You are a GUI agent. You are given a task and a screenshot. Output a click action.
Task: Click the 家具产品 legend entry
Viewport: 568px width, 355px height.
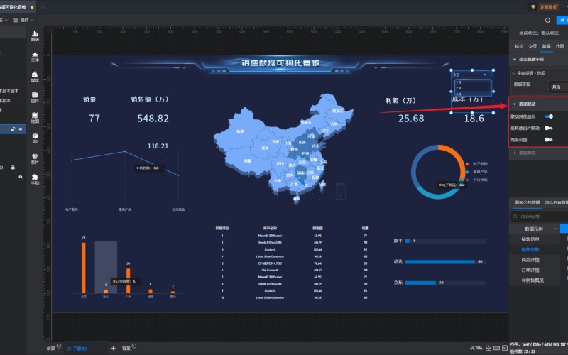(476, 172)
